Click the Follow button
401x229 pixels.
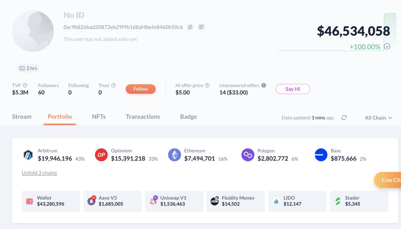[x=140, y=89]
